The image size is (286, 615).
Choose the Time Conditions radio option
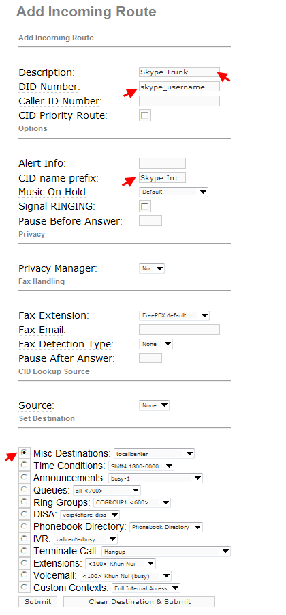pyautogui.click(x=25, y=465)
